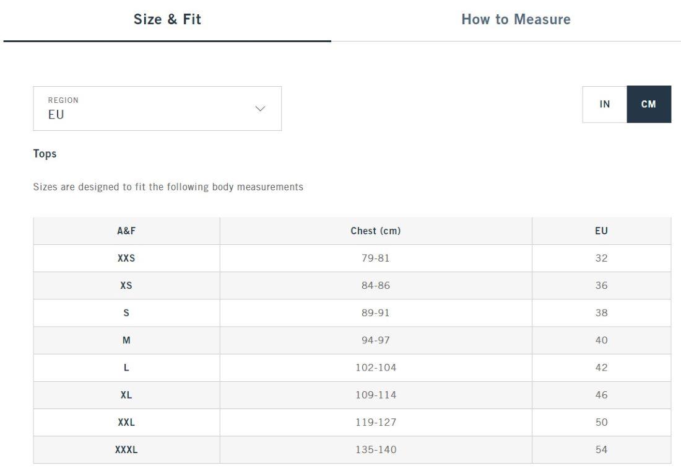
Task: Open the How to Measure tab
Action: [x=516, y=19]
